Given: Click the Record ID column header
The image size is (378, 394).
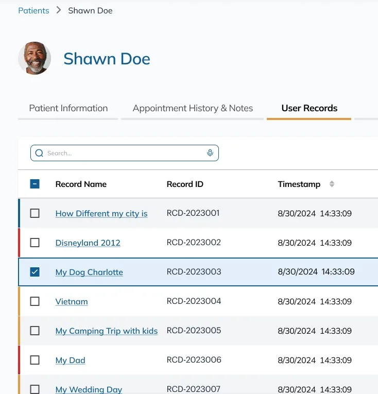Looking at the screenshot, I should point(185,184).
